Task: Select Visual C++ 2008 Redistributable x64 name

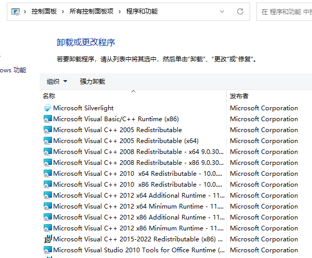Action: click(138, 152)
